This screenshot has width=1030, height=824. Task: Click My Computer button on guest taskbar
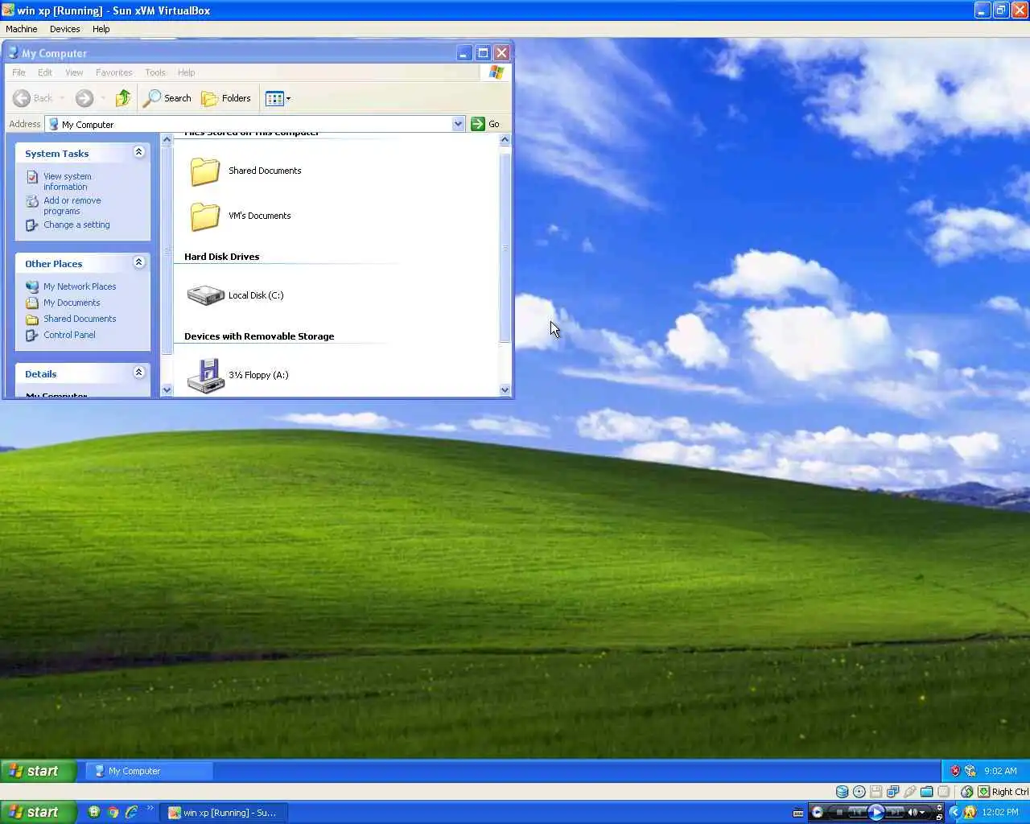[x=149, y=771]
